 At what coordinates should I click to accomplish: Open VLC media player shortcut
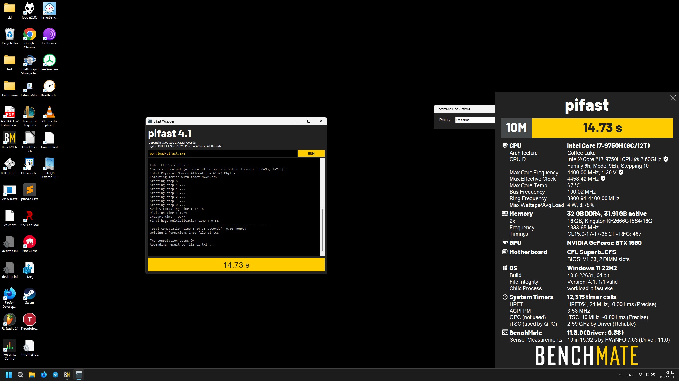click(49, 116)
